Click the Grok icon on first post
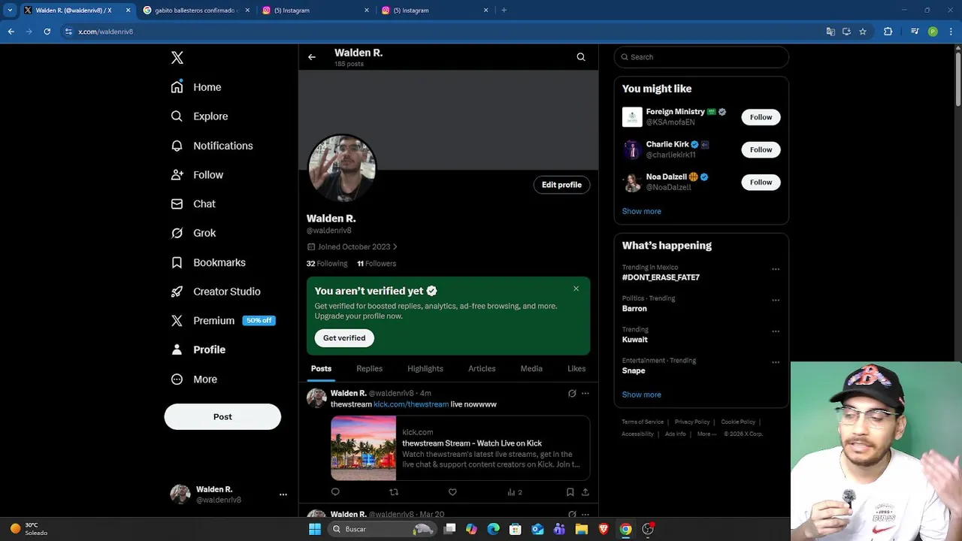Image resolution: width=962 pixels, height=541 pixels. pos(572,393)
